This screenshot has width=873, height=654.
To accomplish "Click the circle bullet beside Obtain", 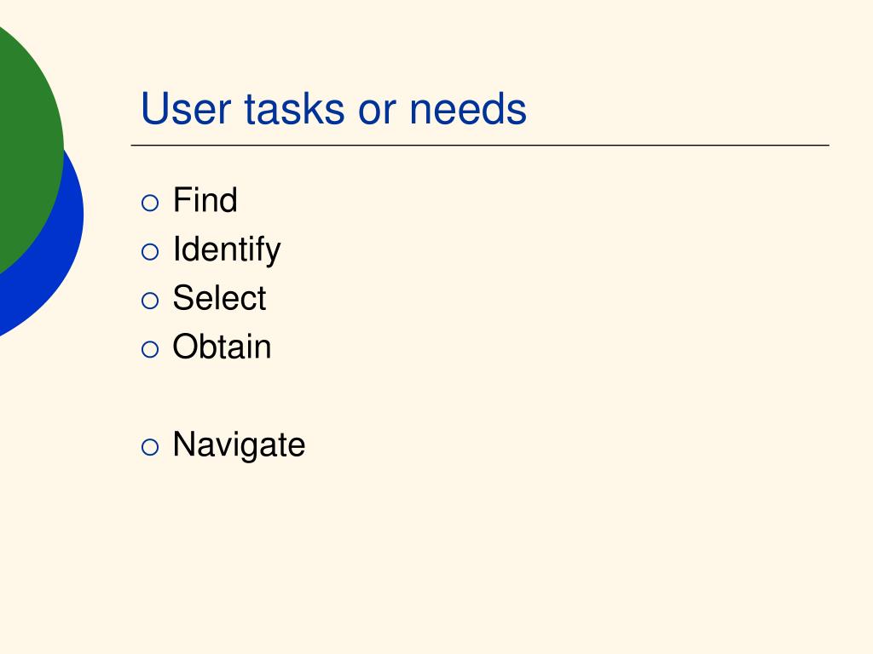I will [150, 349].
